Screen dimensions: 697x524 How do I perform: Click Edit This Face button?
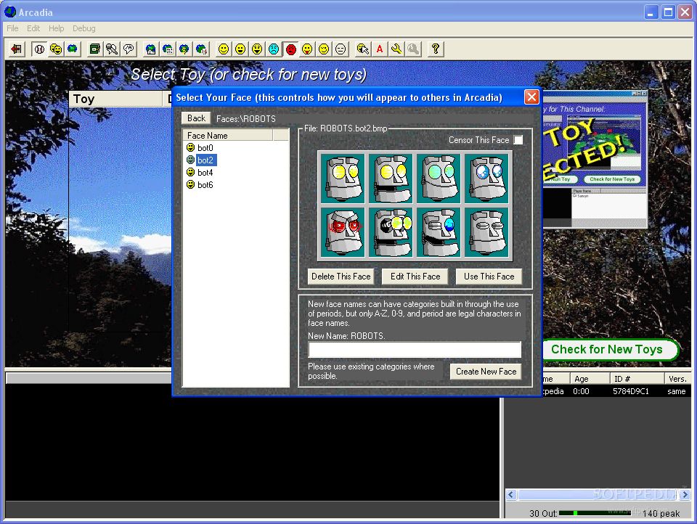click(x=415, y=277)
